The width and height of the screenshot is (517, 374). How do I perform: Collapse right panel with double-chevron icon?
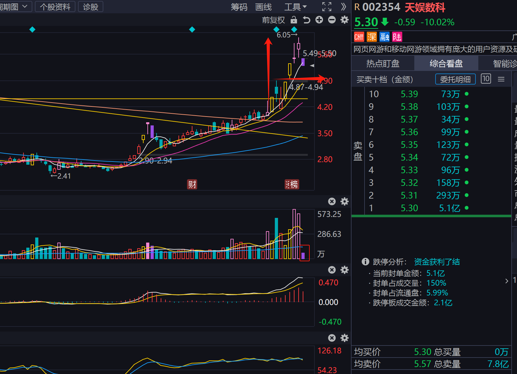pyautogui.click(x=344, y=7)
